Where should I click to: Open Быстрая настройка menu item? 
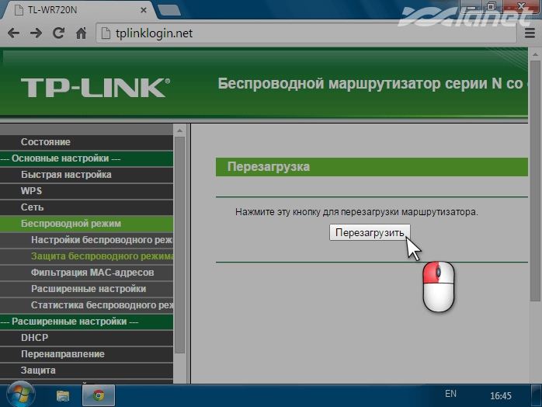coord(66,175)
